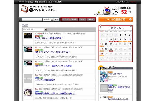Click the no image thumbnail in 新着ニベント
155x101 pixels.
click(104, 88)
